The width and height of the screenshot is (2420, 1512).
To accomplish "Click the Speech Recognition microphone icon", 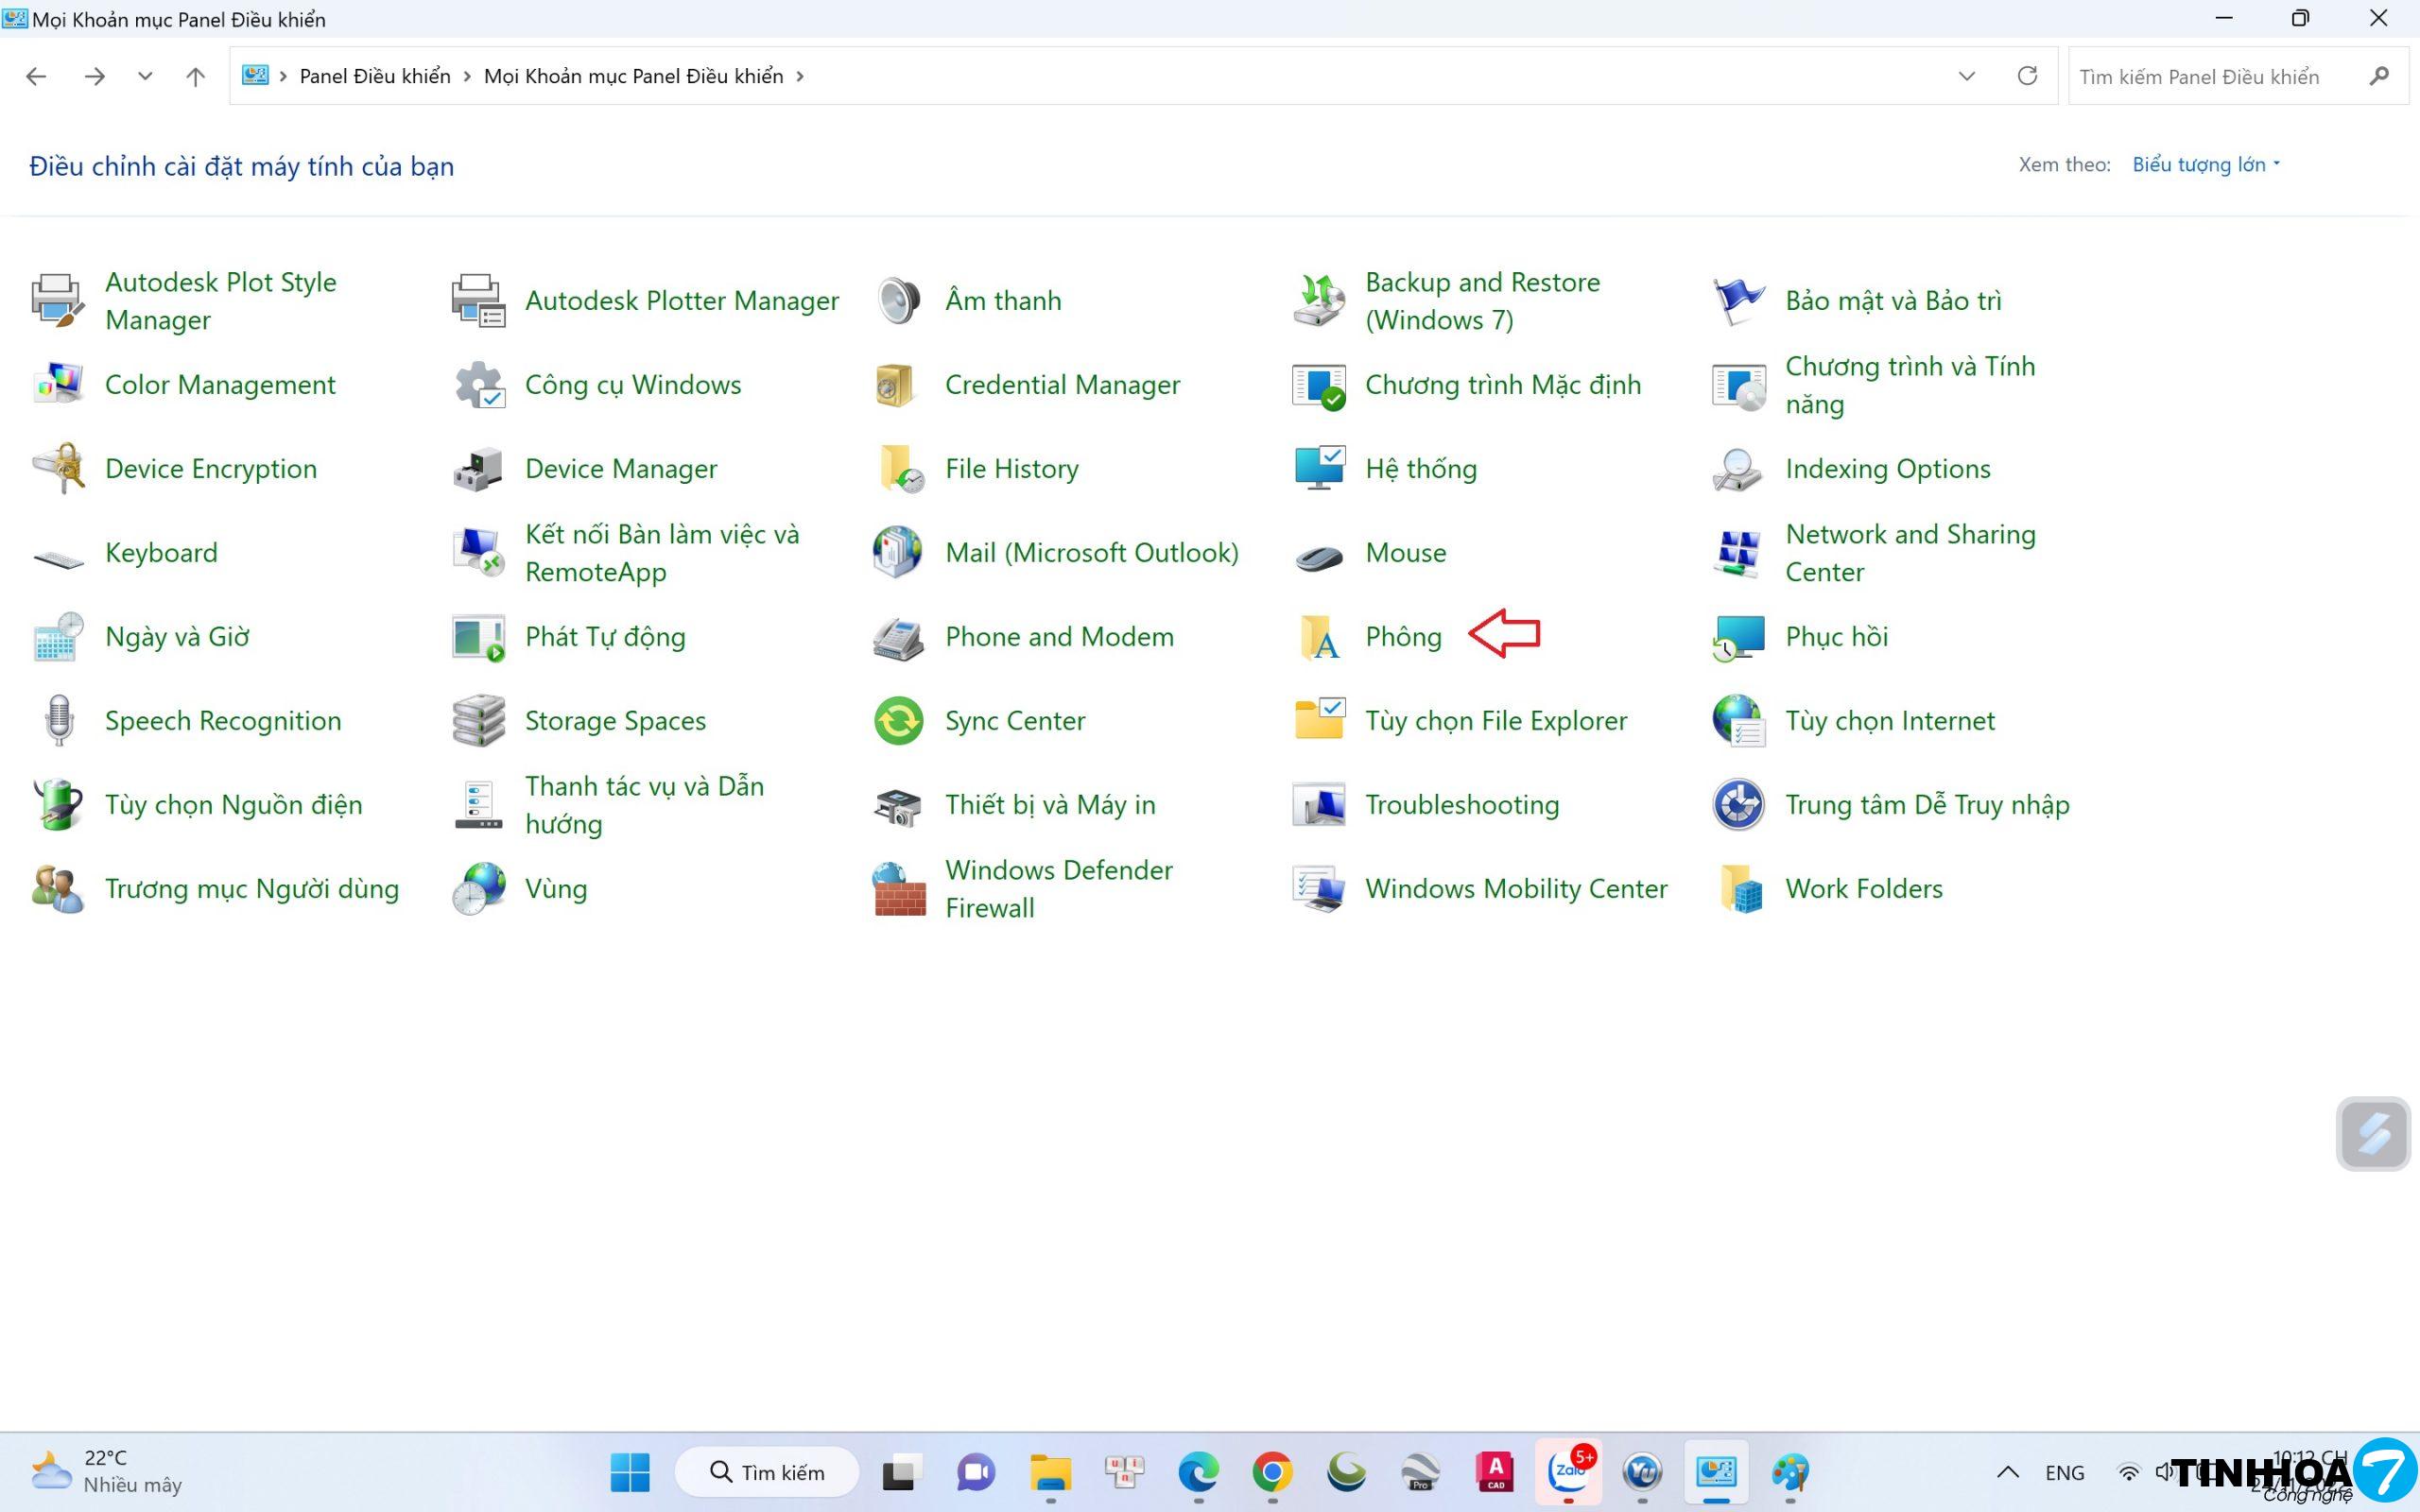I will click(58, 721).
